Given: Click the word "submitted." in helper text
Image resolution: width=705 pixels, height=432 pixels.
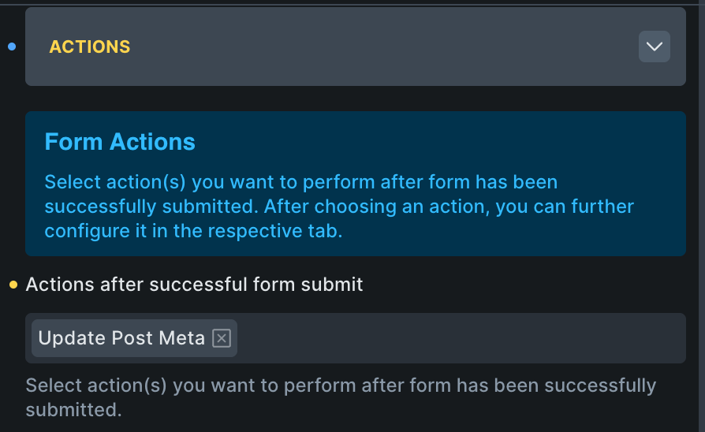Looking at the screenshot, I should (73, 410).
